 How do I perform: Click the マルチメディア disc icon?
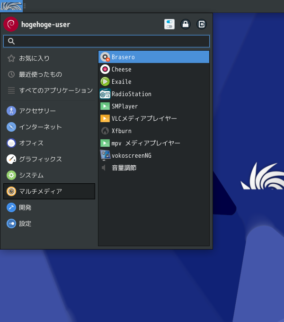click(11, 191)
